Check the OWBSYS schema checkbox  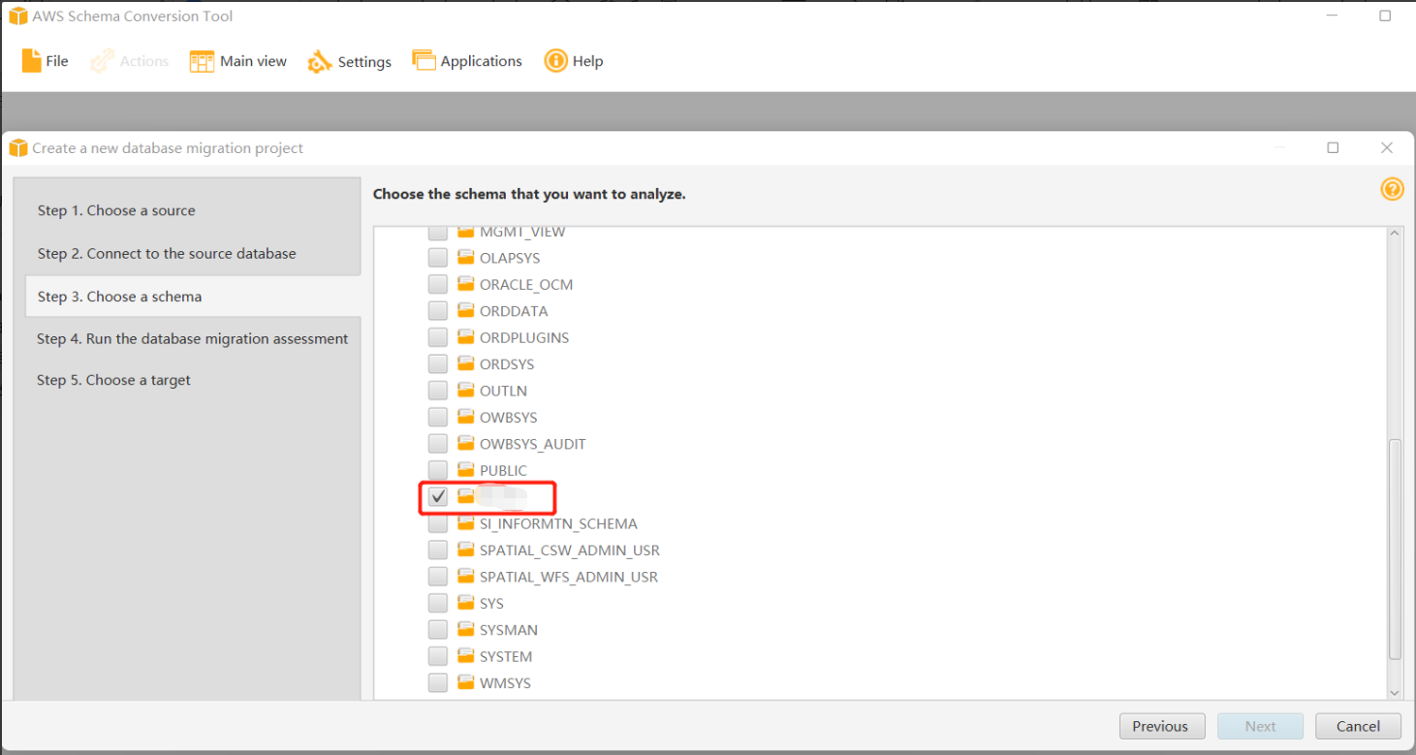pyautogui.click(x=438, y=417)
